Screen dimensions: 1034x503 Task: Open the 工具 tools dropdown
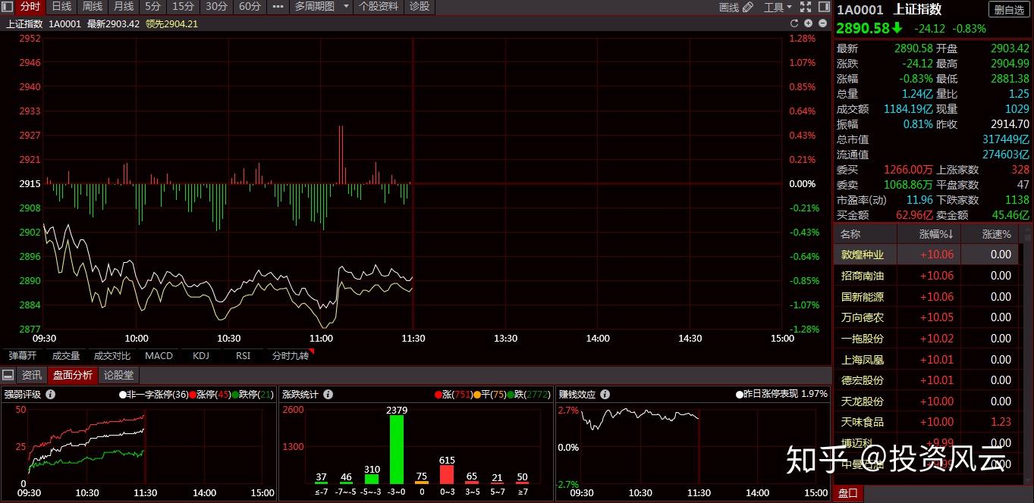(778, 7)
